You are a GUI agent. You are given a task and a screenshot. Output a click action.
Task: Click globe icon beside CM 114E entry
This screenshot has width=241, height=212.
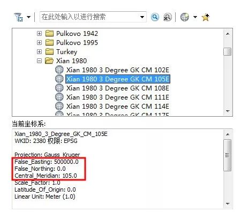coord(59,106)
